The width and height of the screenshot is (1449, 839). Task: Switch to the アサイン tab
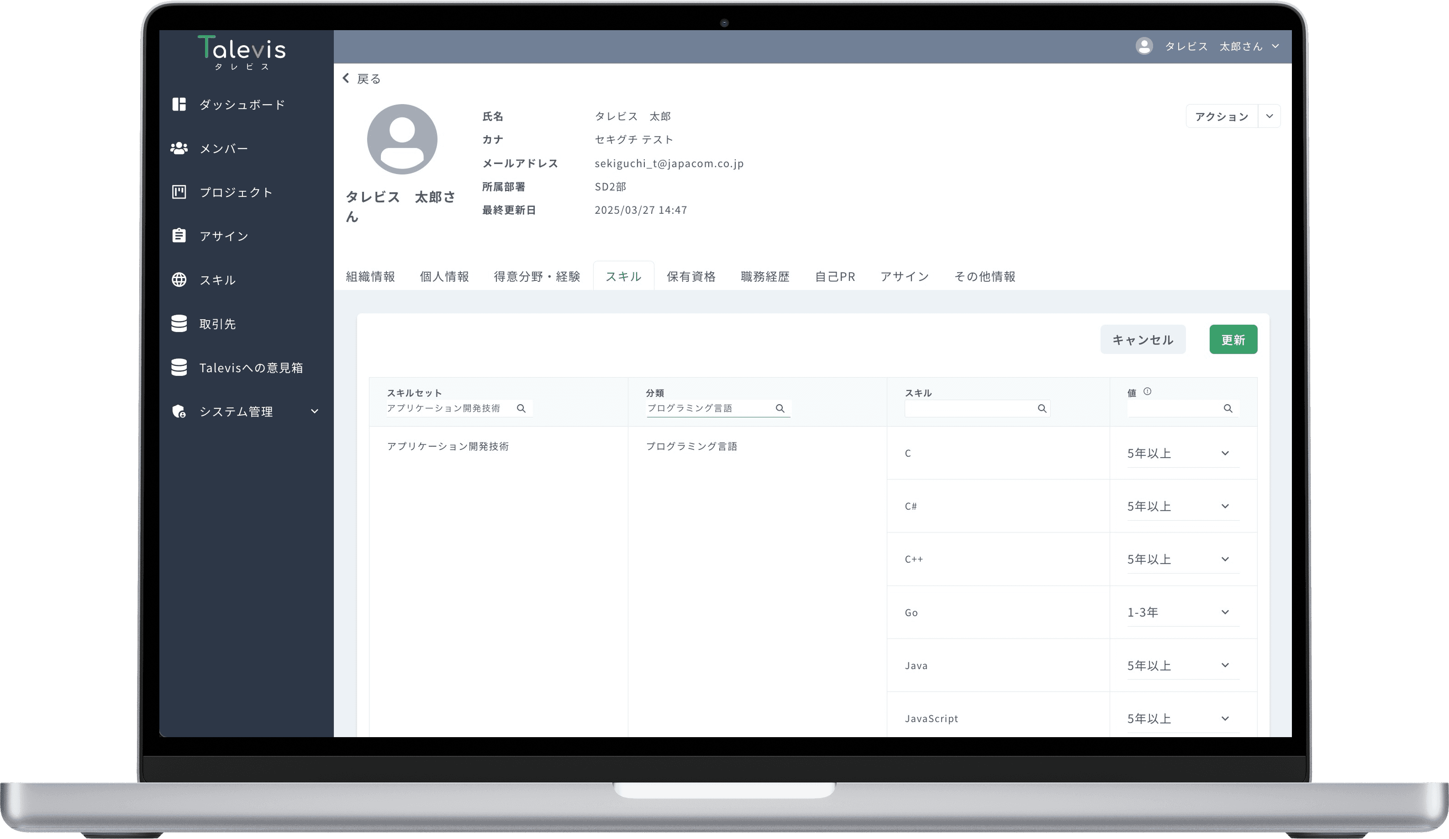[905, 277]
